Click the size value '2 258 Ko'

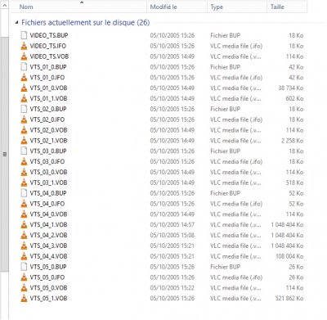click(x=293, y=141)
